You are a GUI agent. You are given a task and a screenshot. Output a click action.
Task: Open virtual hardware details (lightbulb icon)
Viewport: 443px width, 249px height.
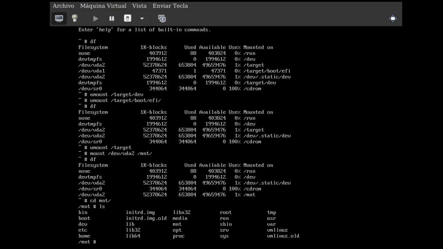pyautogui.click(x=75, y=18)
